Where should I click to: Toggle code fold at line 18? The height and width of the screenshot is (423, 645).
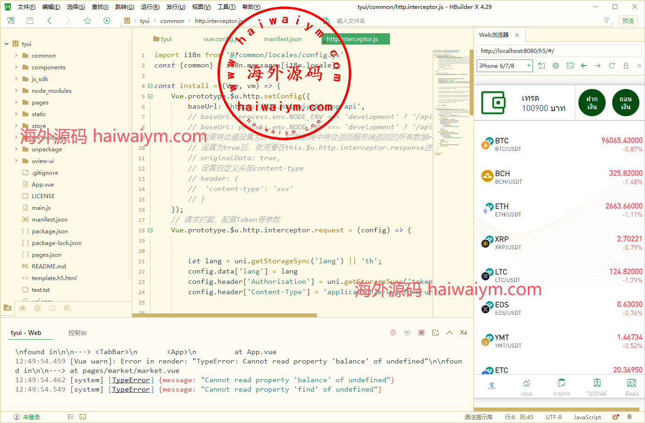[150, 230]
